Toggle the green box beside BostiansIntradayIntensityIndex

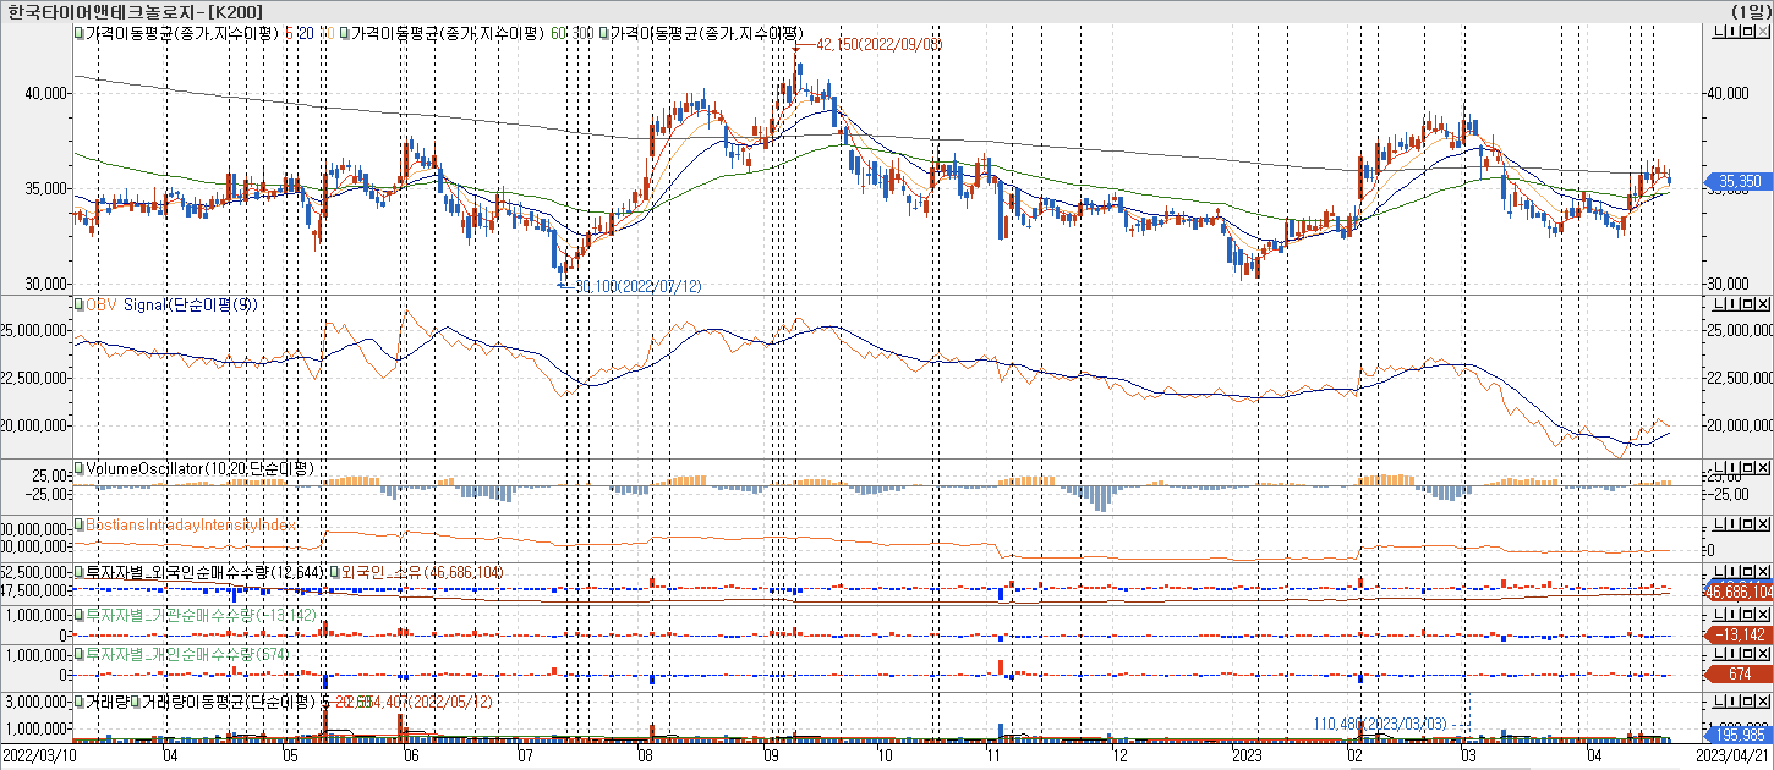click(79, 524)
